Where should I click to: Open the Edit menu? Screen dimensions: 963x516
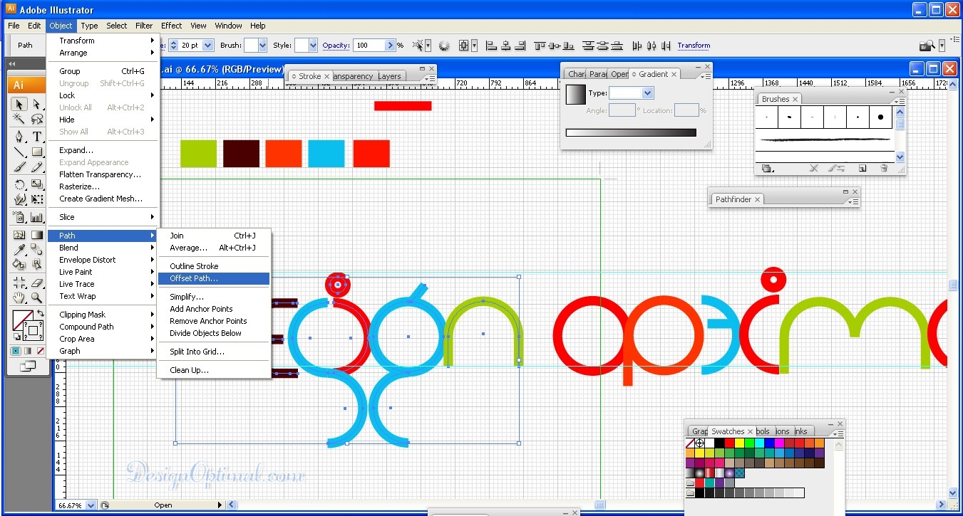(34, 26)
